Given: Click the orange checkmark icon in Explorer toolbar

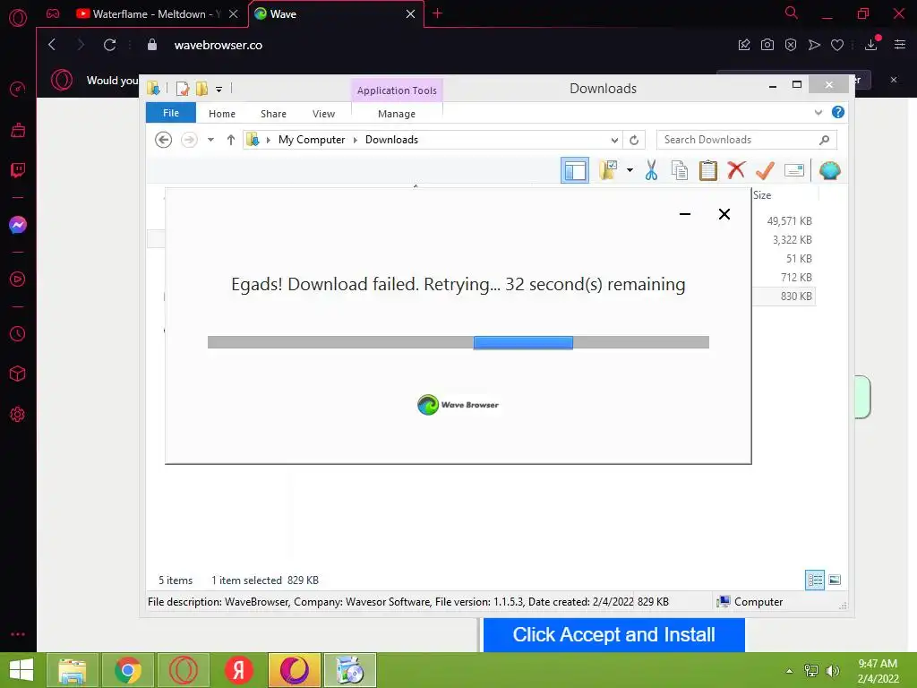Looking at the screenshot, I should click(x=765, y=170).
